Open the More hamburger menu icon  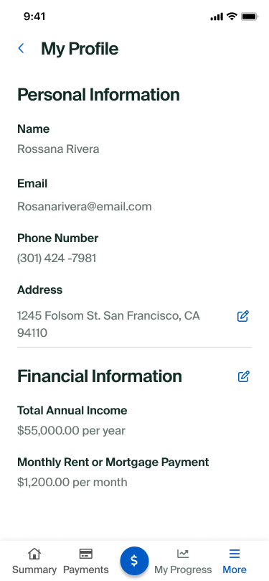pyautogui.click(x=235, y=554)
